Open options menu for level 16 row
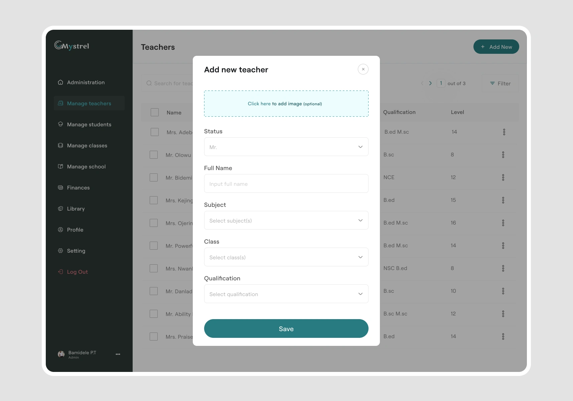Image resolution: width=573 pixels, height=401 pixels. coord(503,223)
